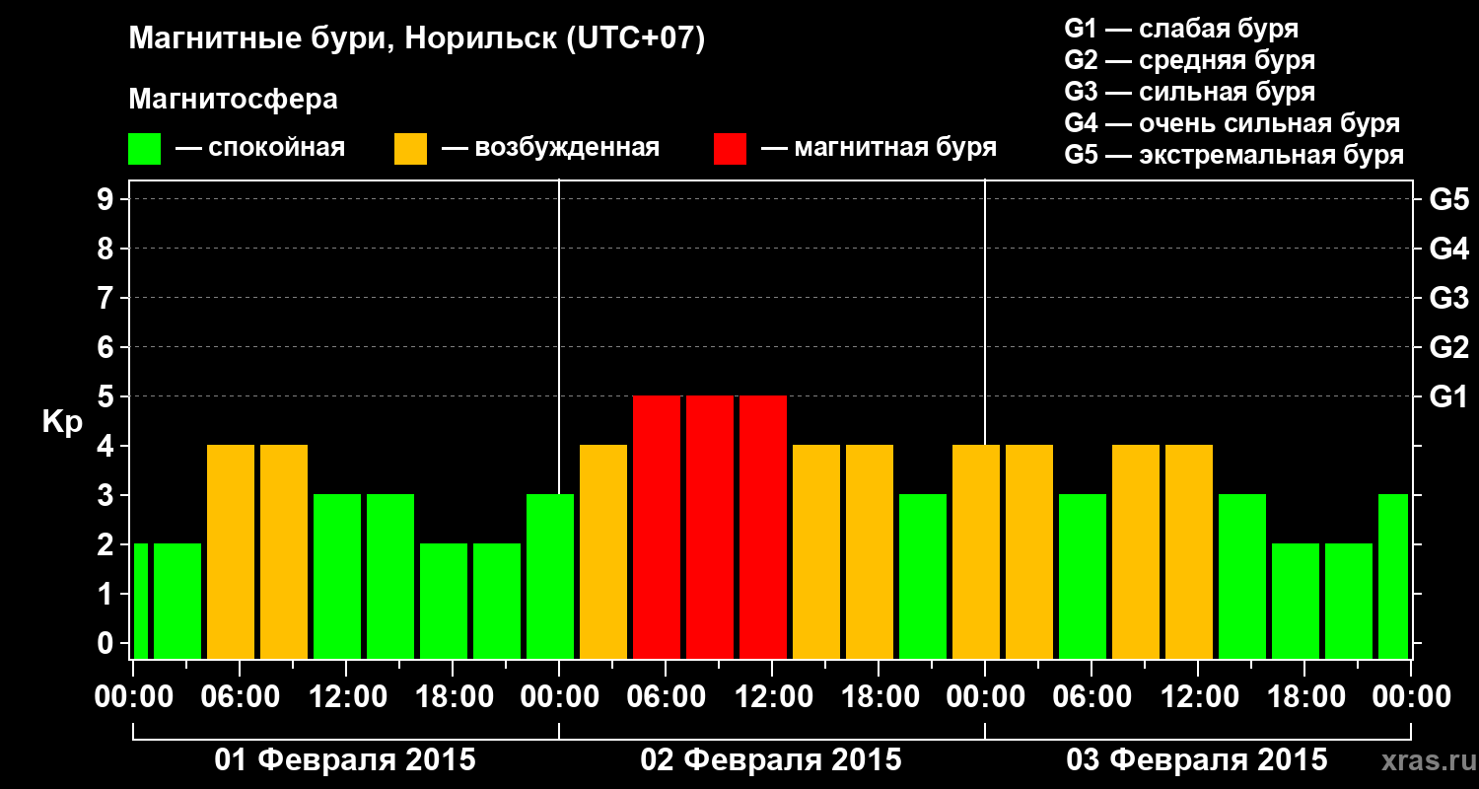Click the 18:00 tick label above 03 Февраля
This screenshot has height=789, width=1479.
(1304, 697)
